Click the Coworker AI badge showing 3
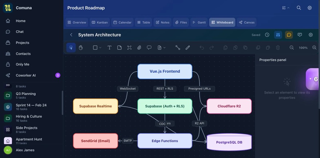Image resolution: width=320 pixels, height=158 pixels. point(58,75)
